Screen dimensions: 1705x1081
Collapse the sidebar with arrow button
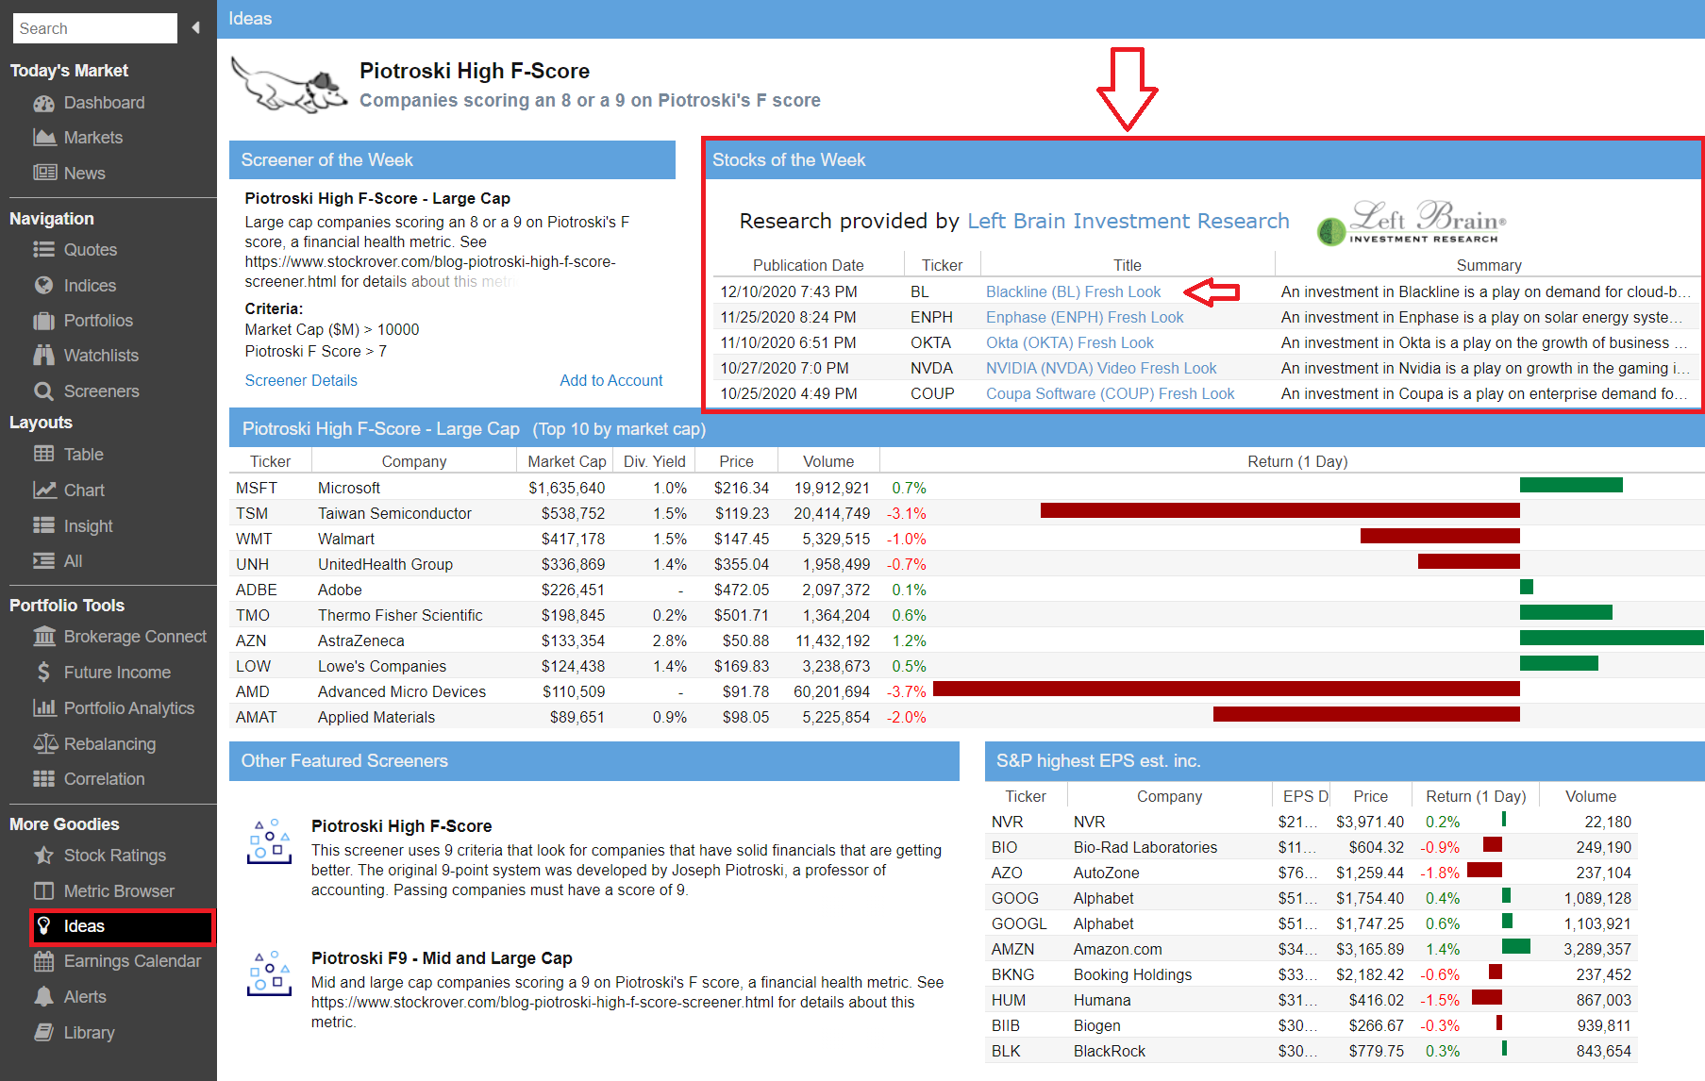pyautogui.click(x=196, y=27)
